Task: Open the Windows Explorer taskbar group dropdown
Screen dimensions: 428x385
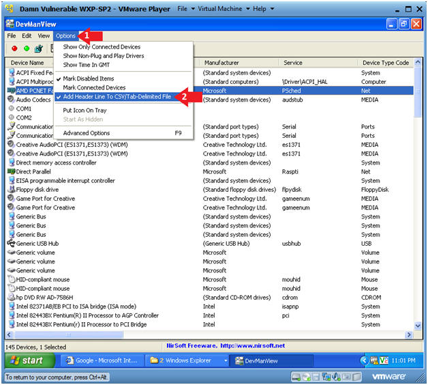Action: click(x=226, y=360)
